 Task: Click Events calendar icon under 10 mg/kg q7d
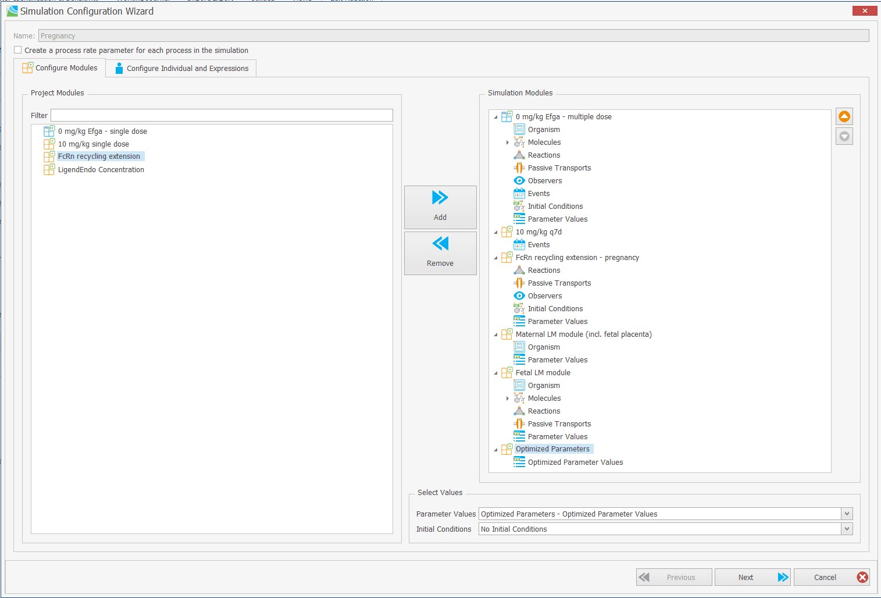519,245
